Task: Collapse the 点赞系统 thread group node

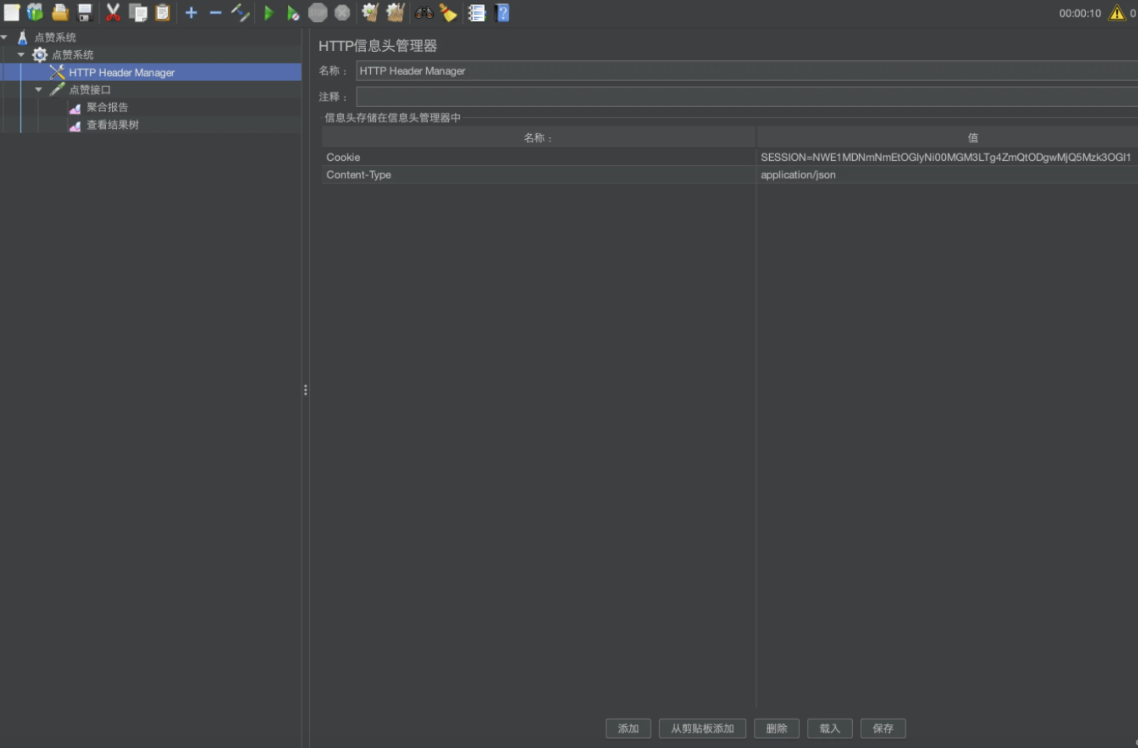Action: pos(21,54)
